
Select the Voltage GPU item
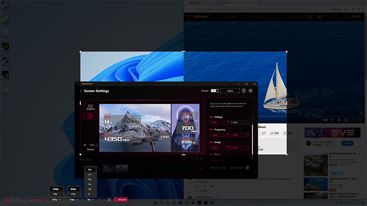point(239,122)
